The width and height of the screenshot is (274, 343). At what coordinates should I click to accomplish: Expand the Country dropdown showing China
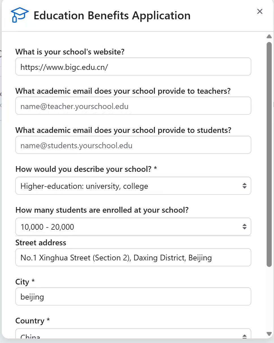point(133,335)
